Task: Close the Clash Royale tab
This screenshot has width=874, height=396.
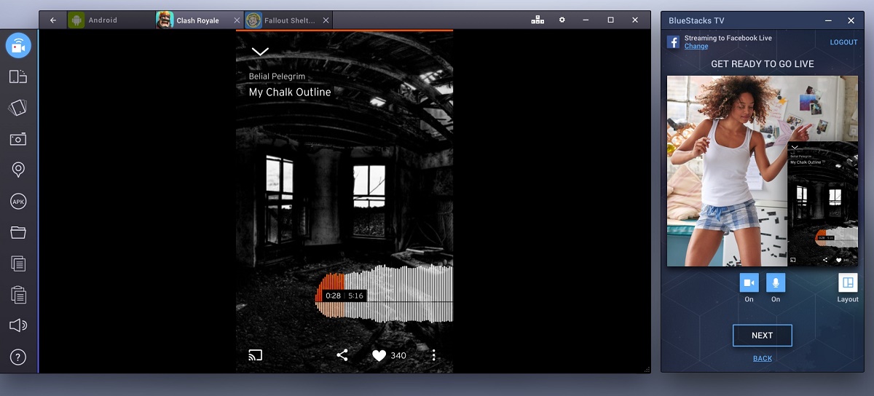Action: [x=237, y=20]
